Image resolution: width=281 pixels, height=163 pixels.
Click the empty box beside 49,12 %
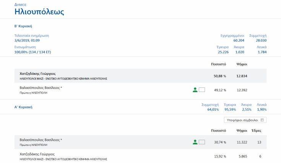(x=202, y=90)
